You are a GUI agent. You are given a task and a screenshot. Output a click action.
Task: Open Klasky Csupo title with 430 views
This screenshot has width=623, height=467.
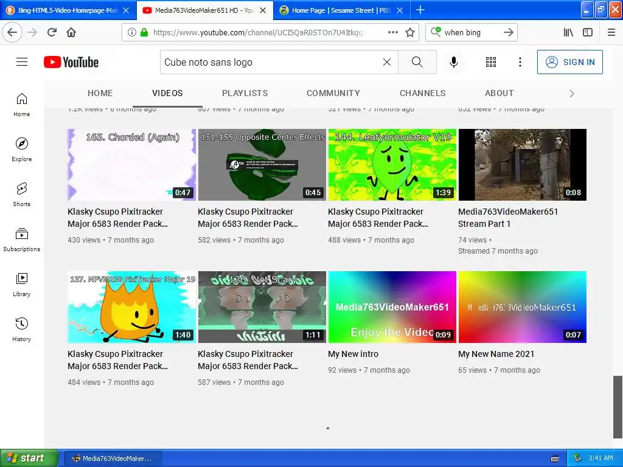[x=117, y=218]
